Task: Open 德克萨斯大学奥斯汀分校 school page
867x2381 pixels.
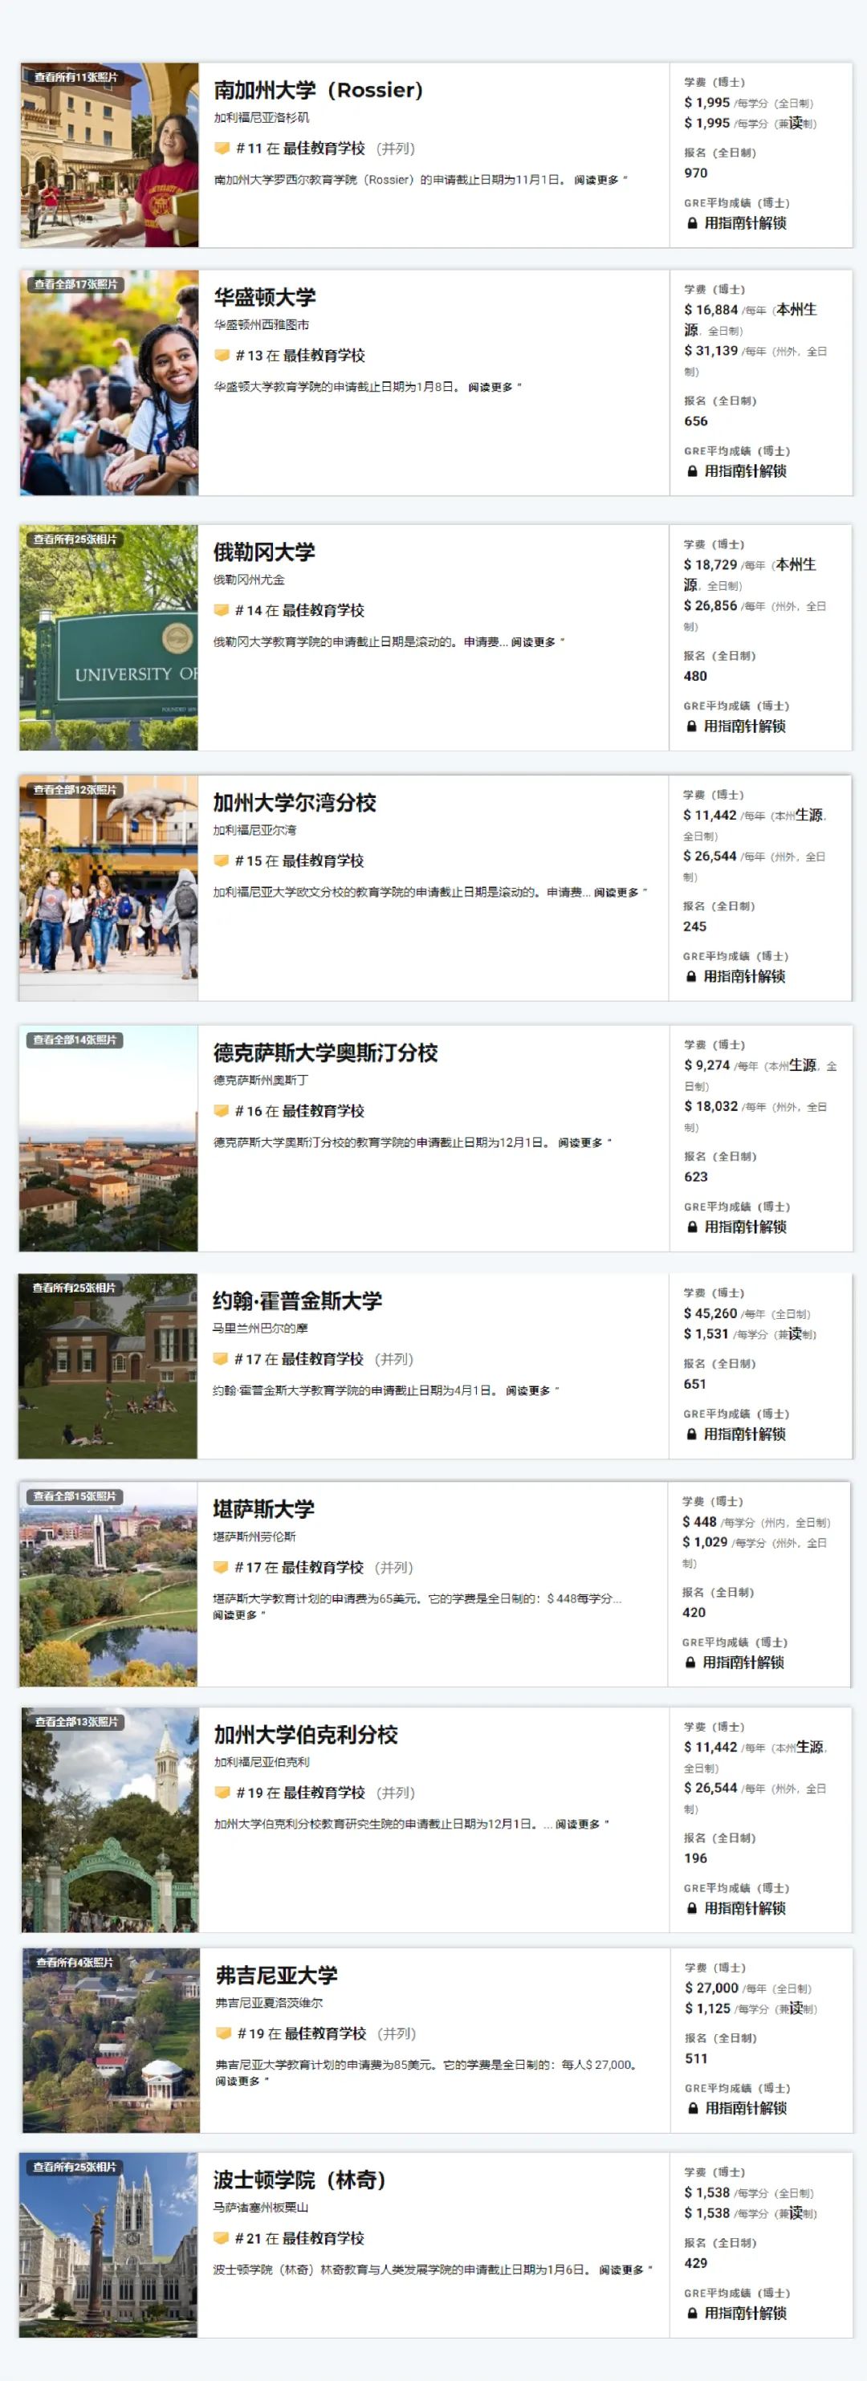Action: click(x=325, y=1052)
